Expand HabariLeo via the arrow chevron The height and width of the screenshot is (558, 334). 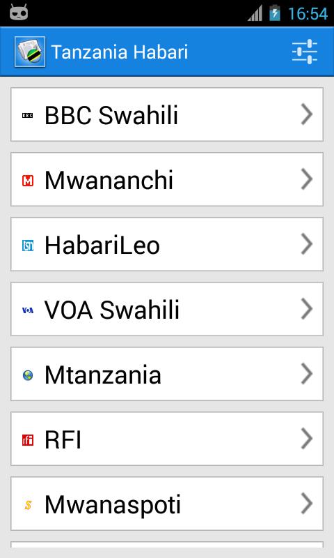click(307, 244)
